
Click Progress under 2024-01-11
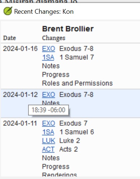56,167
